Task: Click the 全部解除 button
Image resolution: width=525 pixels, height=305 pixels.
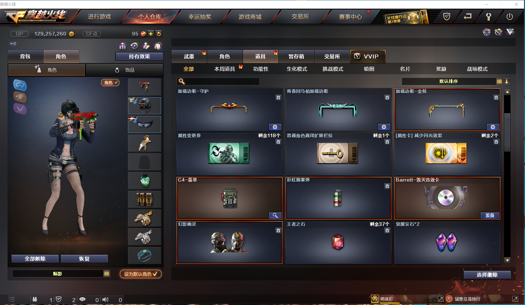Action: (x=35, y=259)
